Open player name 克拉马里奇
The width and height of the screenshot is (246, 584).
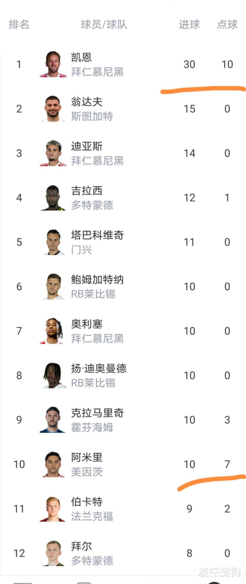[x=97, y=413]
